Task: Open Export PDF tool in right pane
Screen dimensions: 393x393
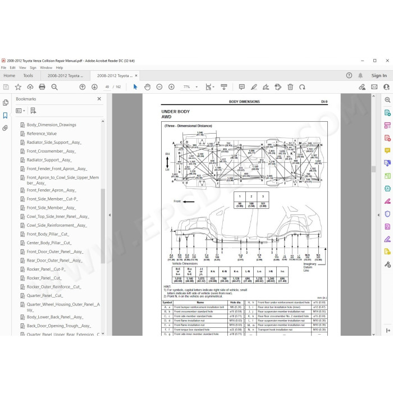Action: point(387,112)
